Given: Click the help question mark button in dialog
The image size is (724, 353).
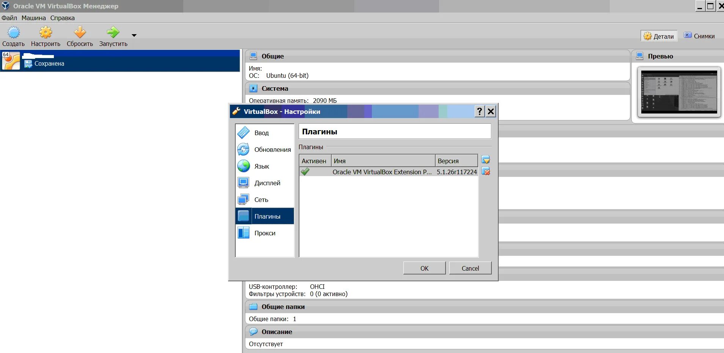Looking at the screenshot, I should pos(480,111).
